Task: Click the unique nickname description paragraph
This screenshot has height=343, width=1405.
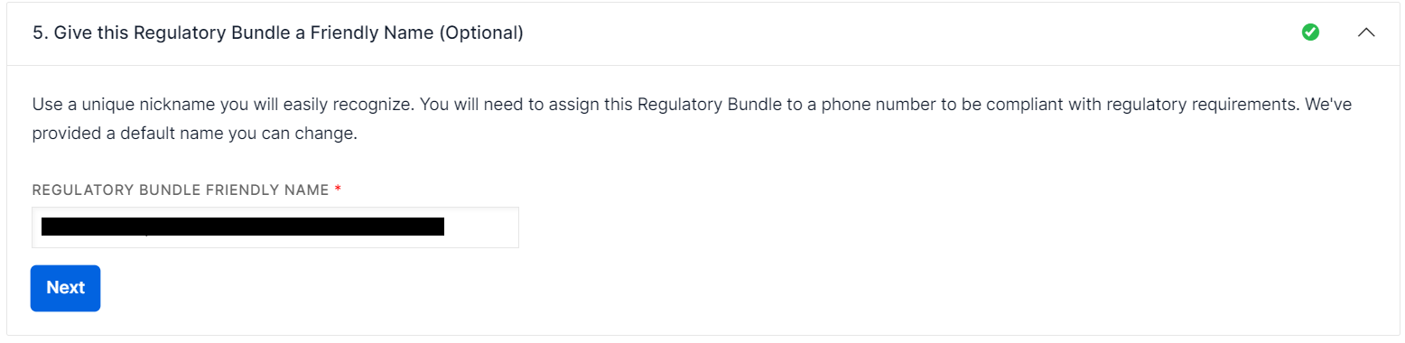Action: [x=693, y=119]
